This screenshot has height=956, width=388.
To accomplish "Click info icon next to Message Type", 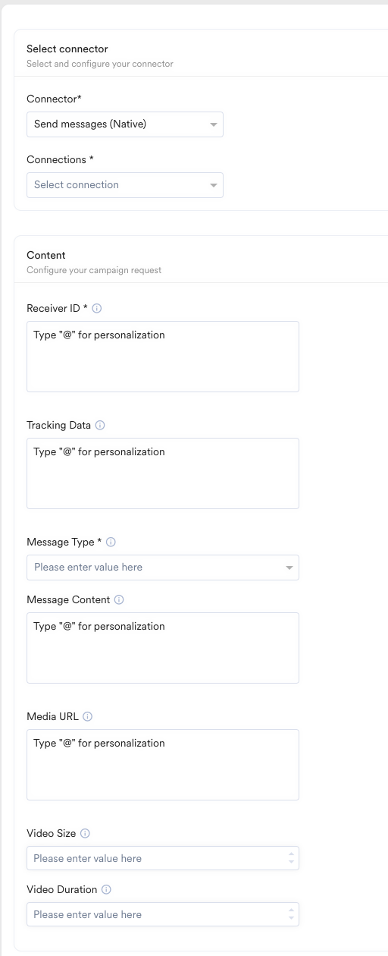I will tap(111, 542).
